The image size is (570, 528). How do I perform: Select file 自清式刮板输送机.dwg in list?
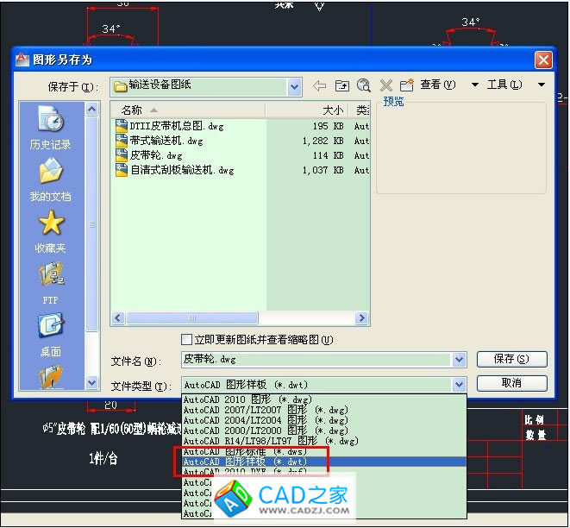click(182, 171)
